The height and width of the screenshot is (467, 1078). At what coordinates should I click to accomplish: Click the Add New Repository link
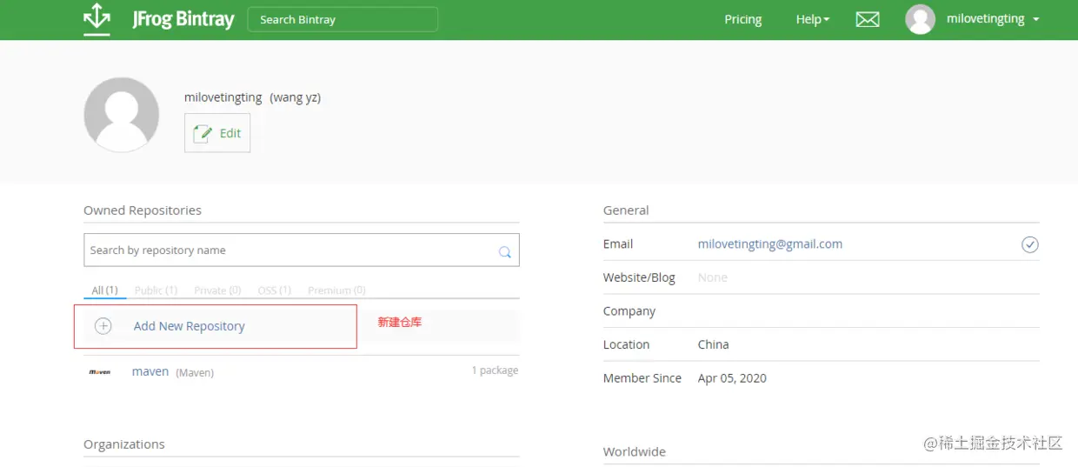(x=190, y=326)
